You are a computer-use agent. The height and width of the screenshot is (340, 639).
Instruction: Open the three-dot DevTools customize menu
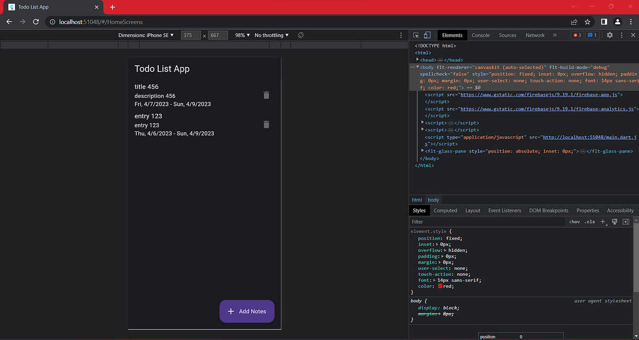click(x=622, y=35)
